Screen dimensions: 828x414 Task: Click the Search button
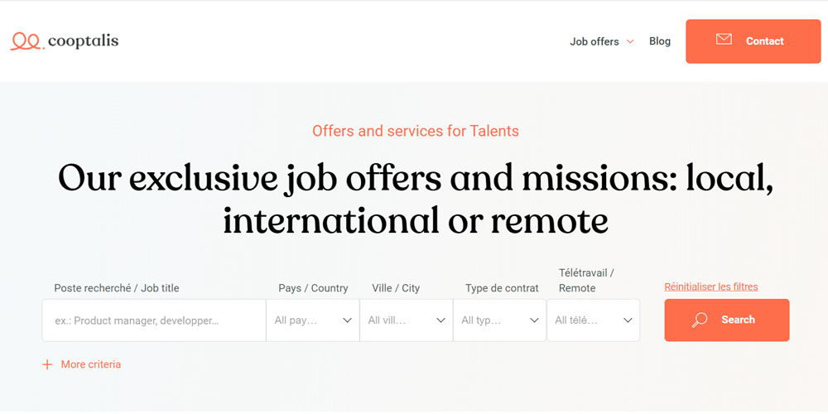(727, 320)
